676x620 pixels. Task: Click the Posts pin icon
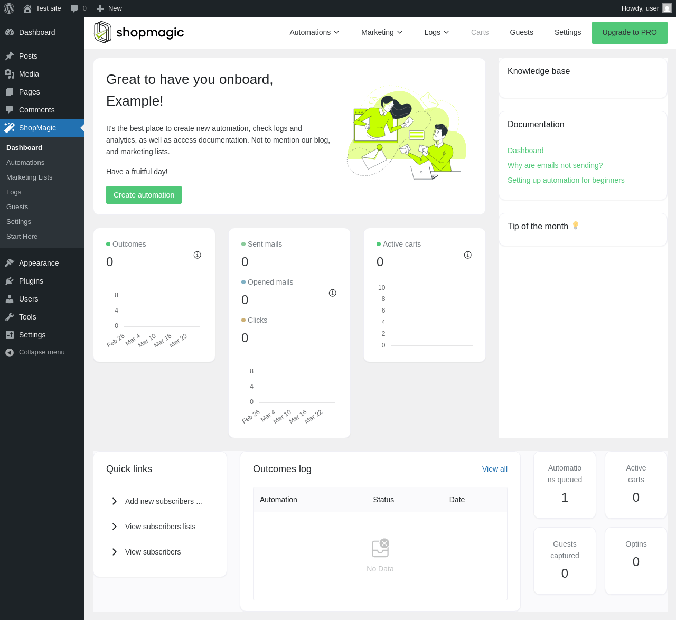[10, 56]
